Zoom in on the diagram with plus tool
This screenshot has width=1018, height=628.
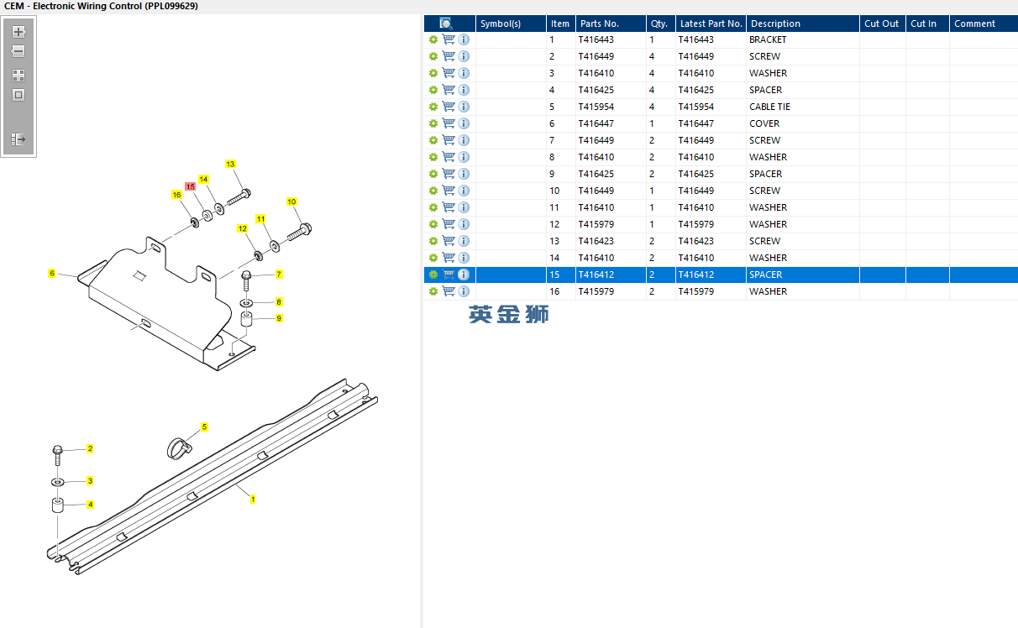[18, 32]
